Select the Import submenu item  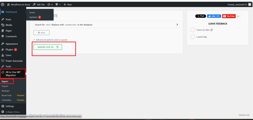click(5, 86)
